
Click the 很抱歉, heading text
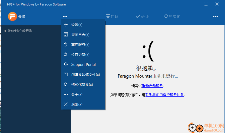[146, 68]
